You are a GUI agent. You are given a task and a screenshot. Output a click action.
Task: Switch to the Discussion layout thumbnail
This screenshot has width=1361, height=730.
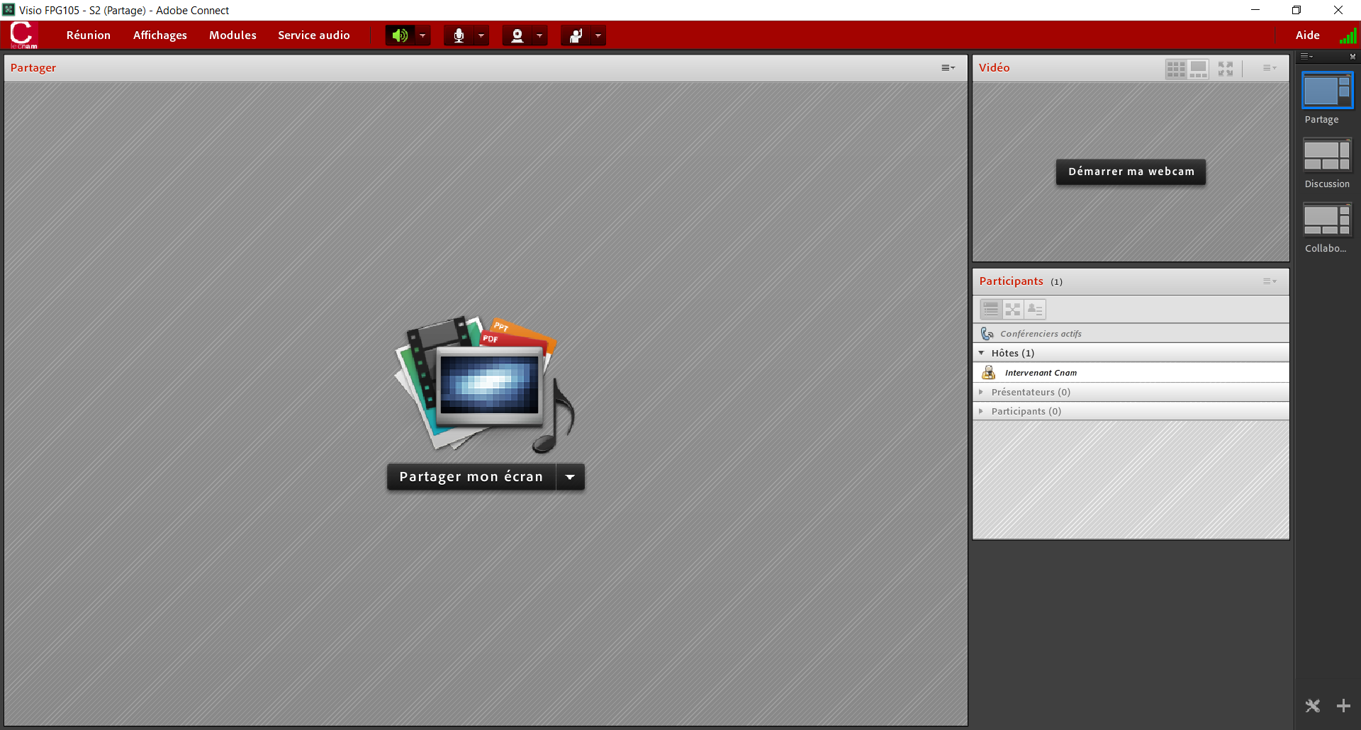point(1328,155)
